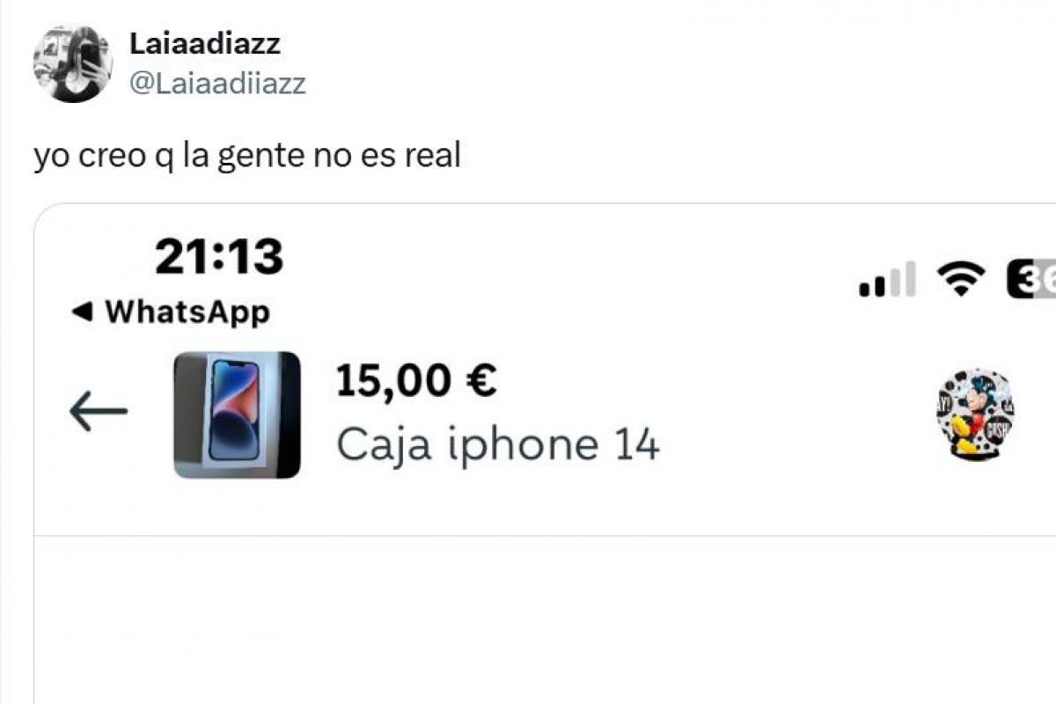The width and height of the screenshot is (1056, 704).
Task: Open Laiaadiazz's profile picture
Action: (72, 63)
